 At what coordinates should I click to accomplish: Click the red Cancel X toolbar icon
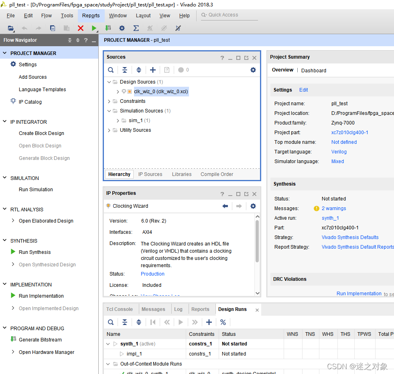80,28
